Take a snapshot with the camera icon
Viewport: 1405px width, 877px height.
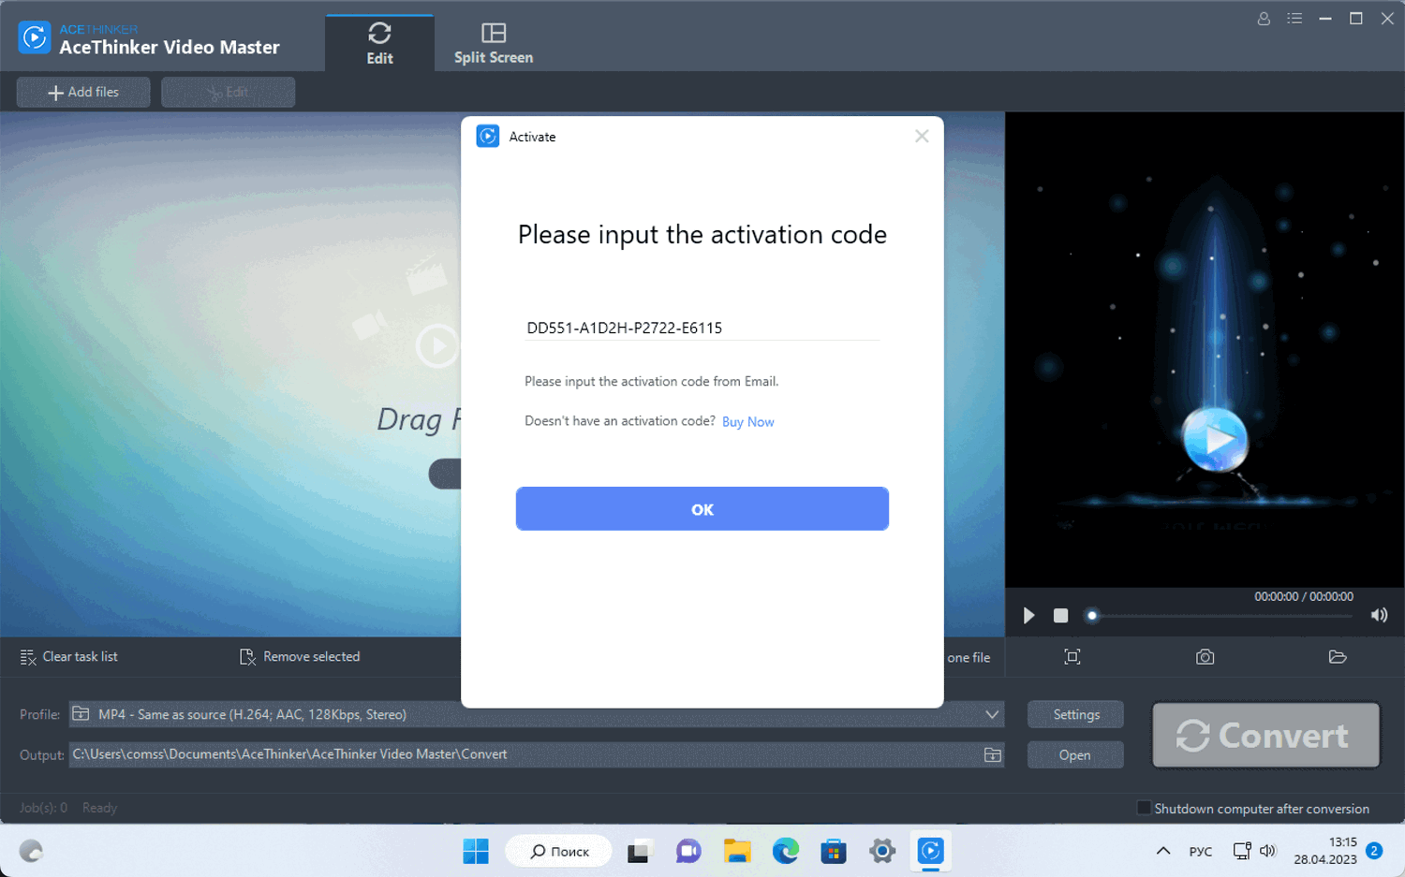pyautogui.click(x=1205, y=657)
